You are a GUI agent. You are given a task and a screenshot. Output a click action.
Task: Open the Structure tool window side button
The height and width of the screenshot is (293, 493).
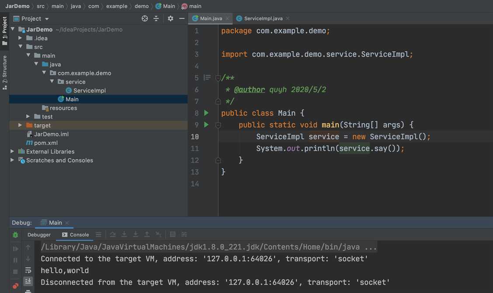coord(4,72)
